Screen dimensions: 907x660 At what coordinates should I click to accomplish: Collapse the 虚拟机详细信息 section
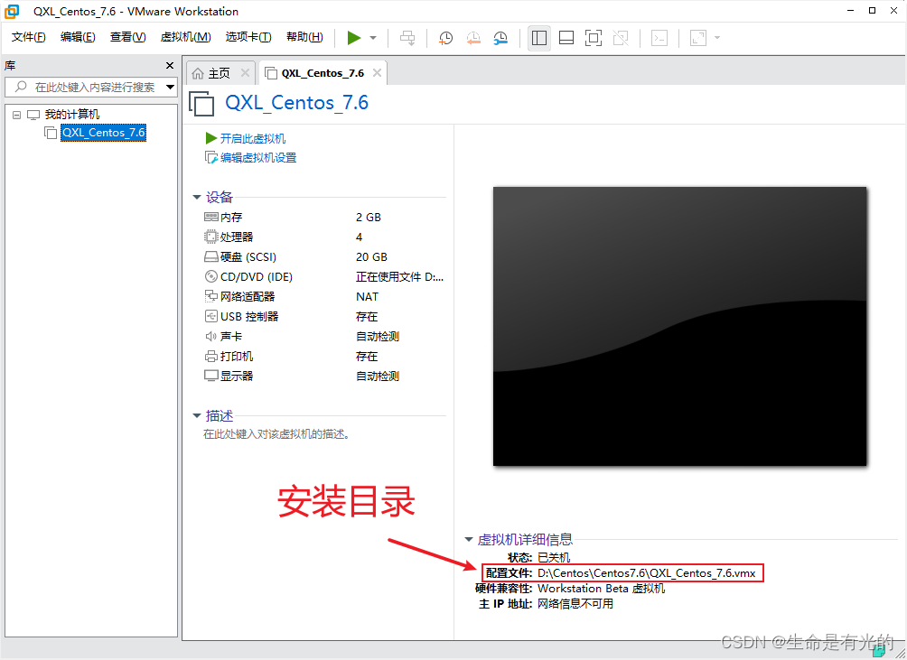469,540
